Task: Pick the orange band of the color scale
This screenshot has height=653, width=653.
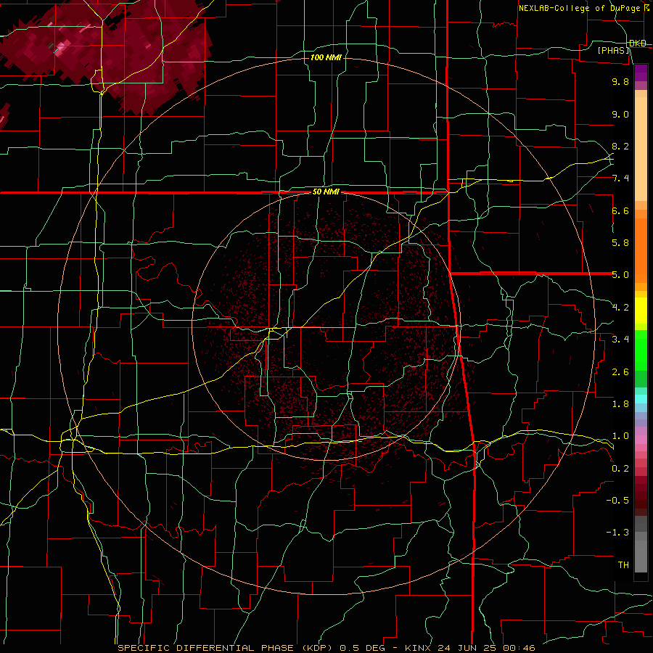Action: tap(641, 251)
